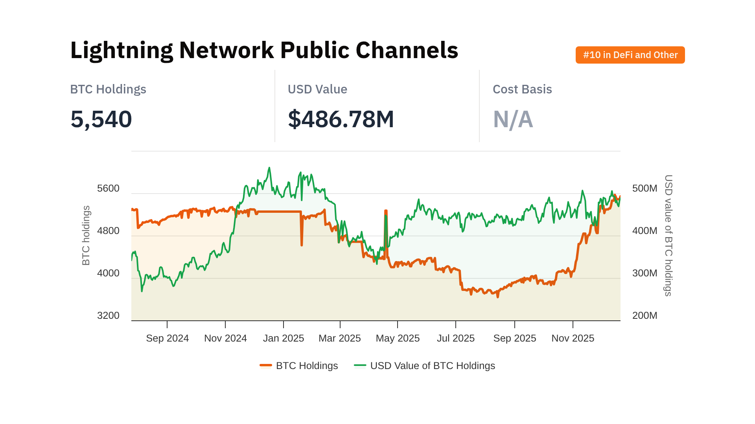
Task: Click the Jan 2025 x-axis tick label
Action: (x=284, y=338)
